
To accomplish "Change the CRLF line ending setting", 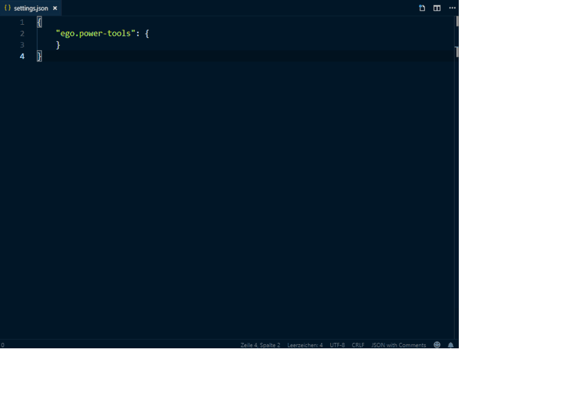I will point(358,345).
